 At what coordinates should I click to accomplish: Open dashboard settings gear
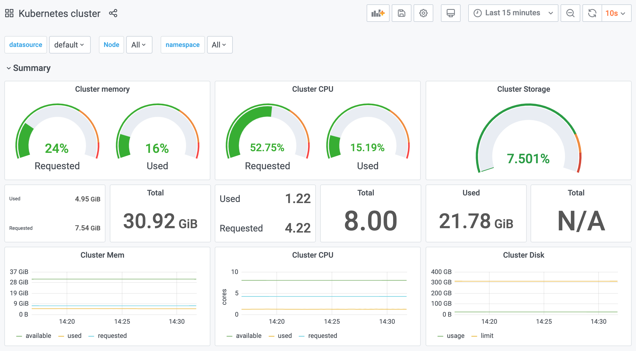423,13
